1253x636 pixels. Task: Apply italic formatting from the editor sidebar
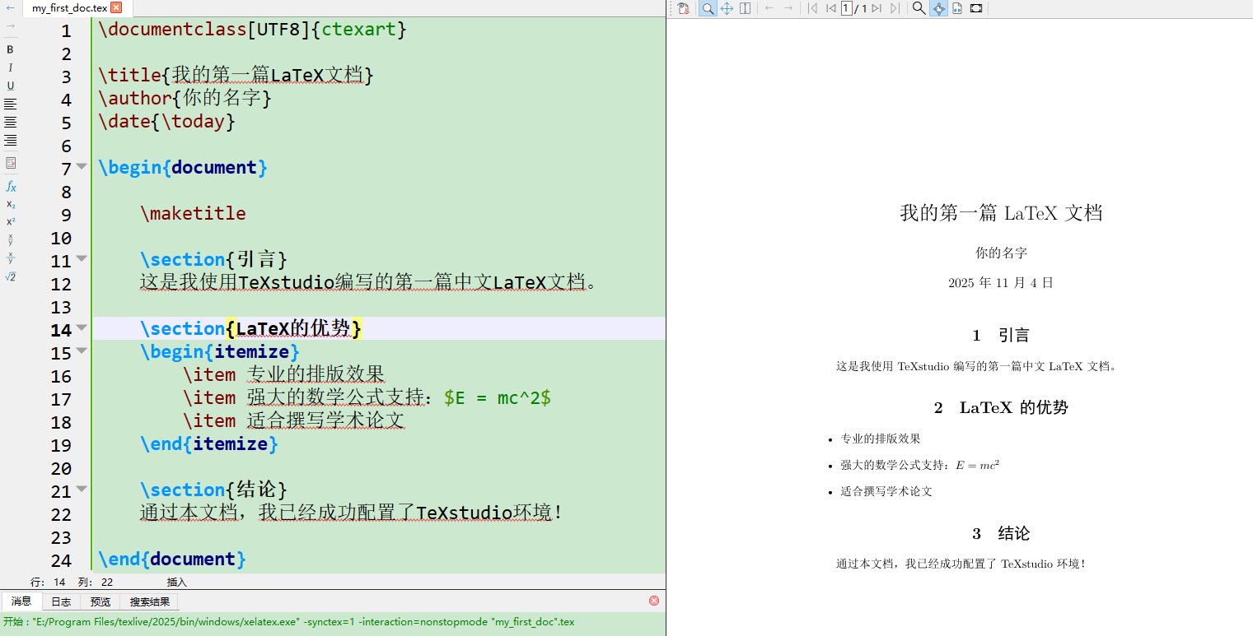[x=11, y=67]
